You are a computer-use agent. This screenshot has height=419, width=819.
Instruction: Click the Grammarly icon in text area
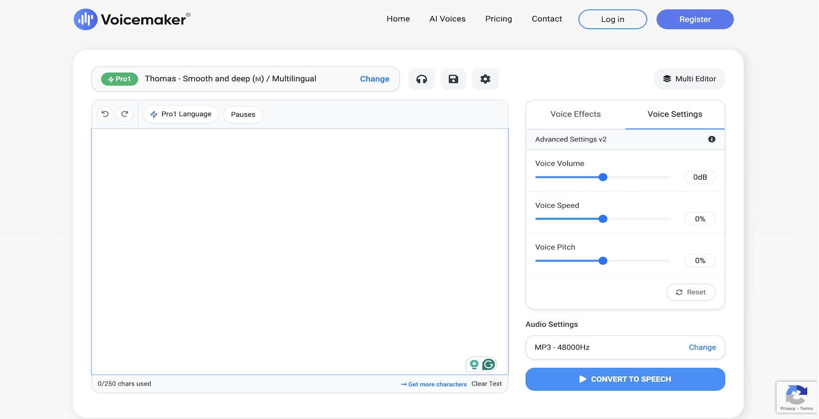[x=489, y=365]
